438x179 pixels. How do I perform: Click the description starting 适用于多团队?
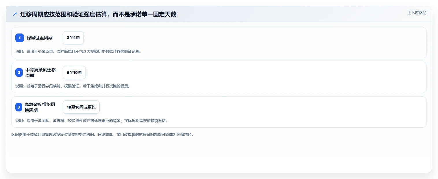pos(92,121)
